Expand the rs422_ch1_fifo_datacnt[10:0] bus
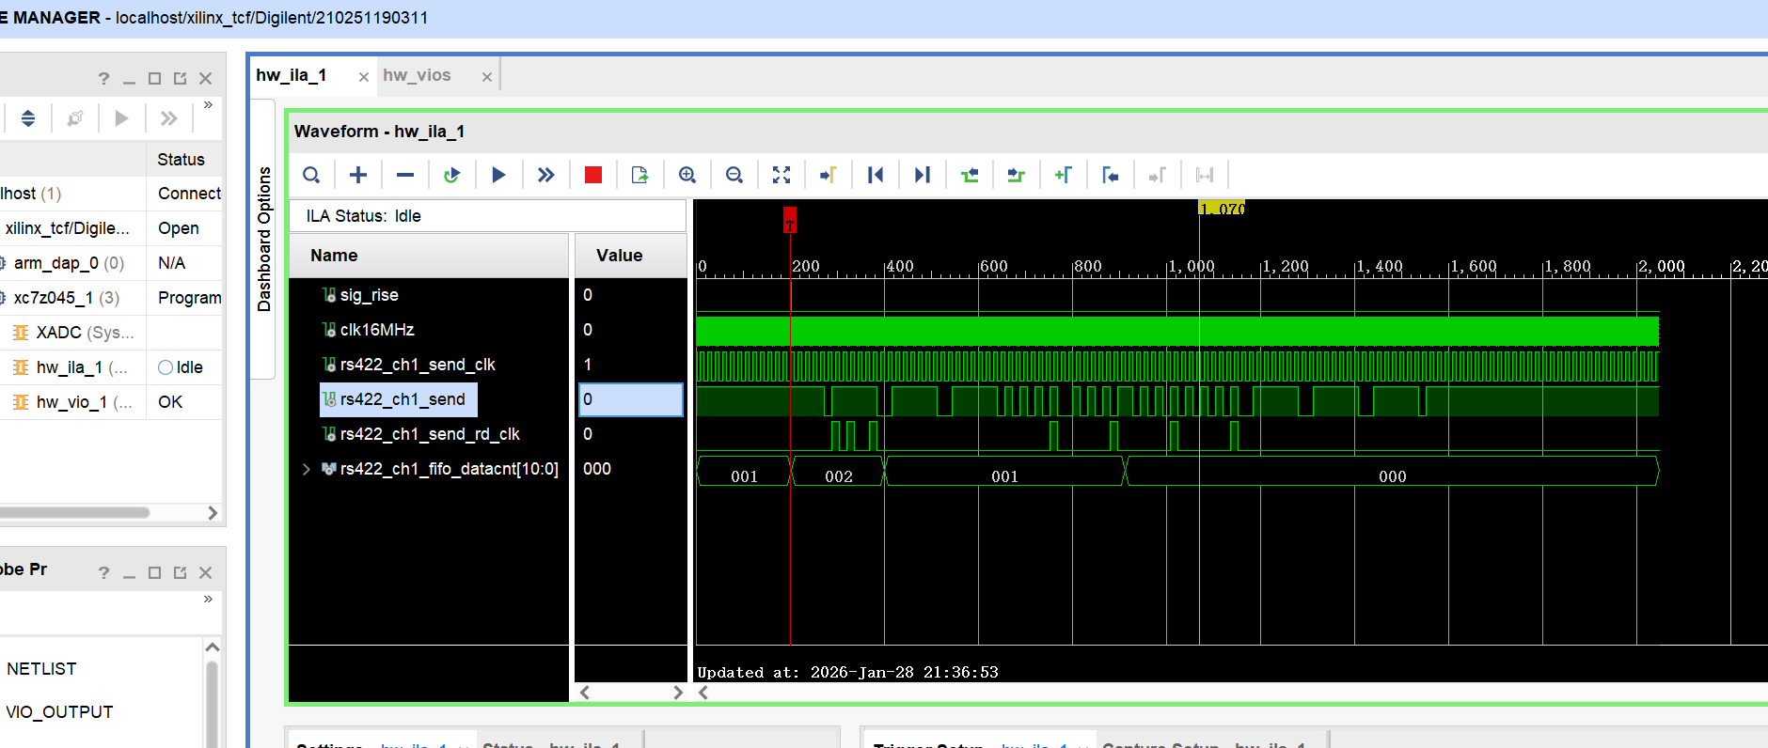The image size is (1768, 748). pyautogui.click(x=306, y=469)
